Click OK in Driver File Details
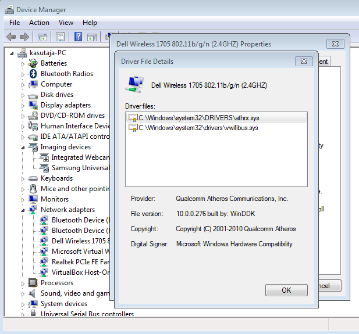This screenshot has width=359, height=334. point(286,290)
